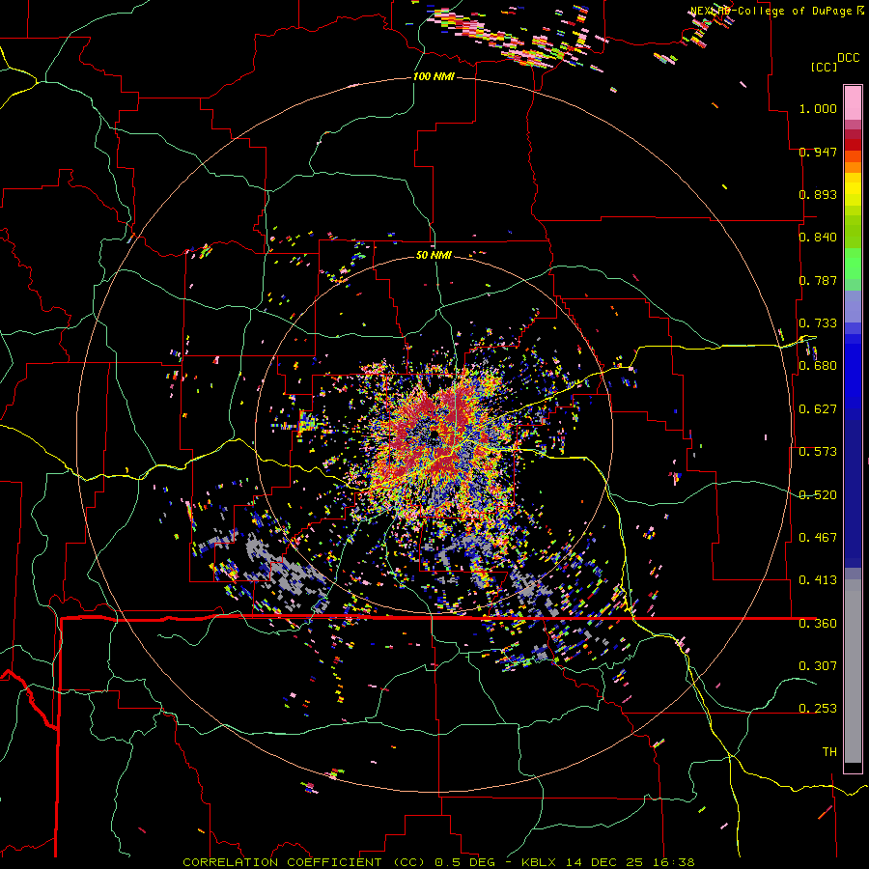Image resolution: width=869 pixels, height=869 pixels.
Task: Select the 0.413 value on the scale
Action: point(818,580)
